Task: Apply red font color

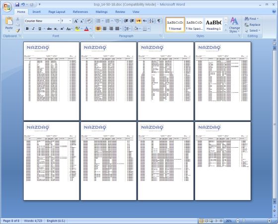Action: tap(86, 28)
